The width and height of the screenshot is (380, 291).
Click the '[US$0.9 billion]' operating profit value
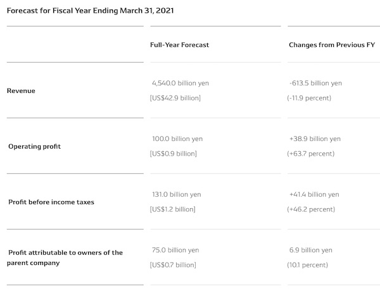pyautogui.click(x=173, y=154)
